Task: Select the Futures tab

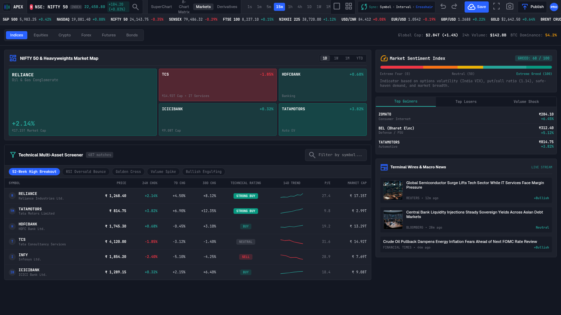Action: [109, 35]
